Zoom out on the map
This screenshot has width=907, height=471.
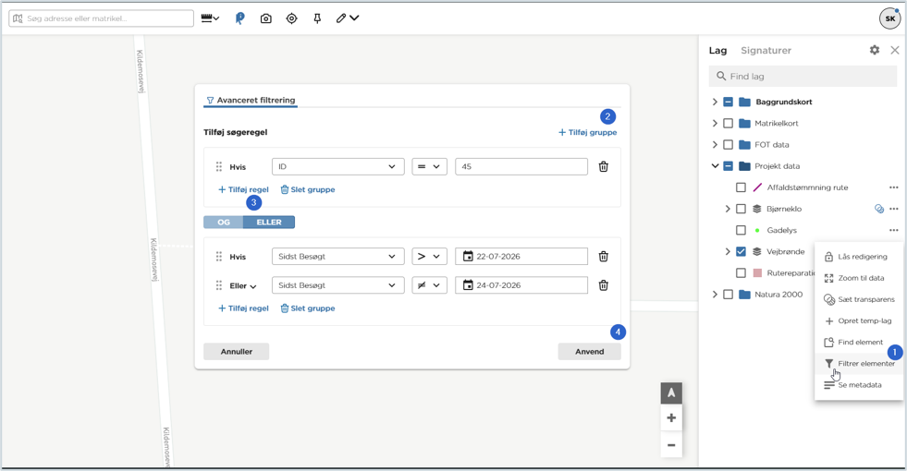click(671, 445)
